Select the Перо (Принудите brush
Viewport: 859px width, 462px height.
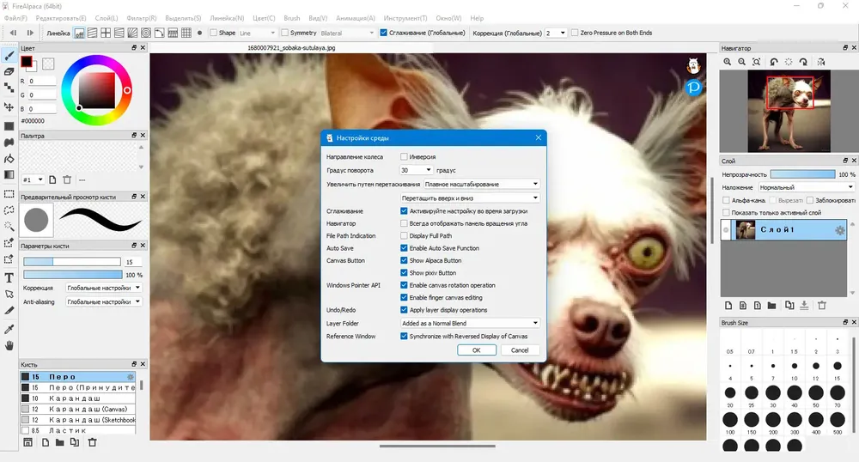(x=78, y=387)
